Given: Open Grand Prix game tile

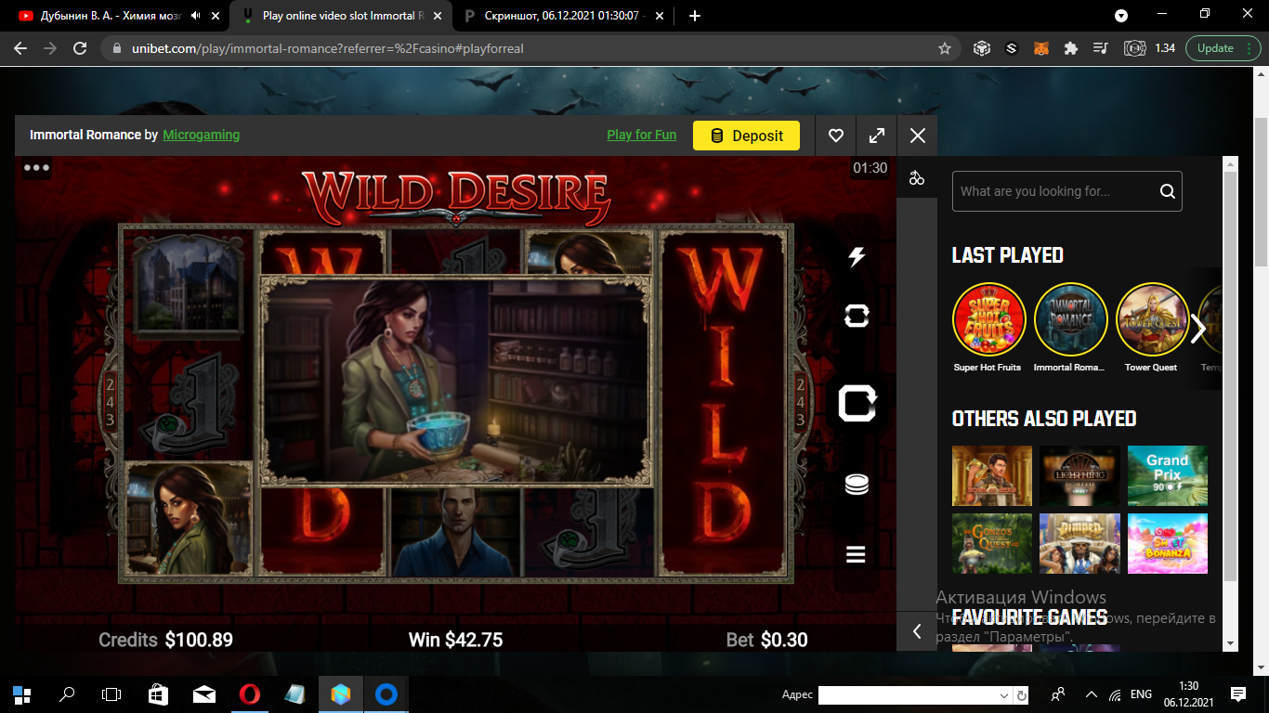Looking at the screenshot, I should [x=1168, y=475].
